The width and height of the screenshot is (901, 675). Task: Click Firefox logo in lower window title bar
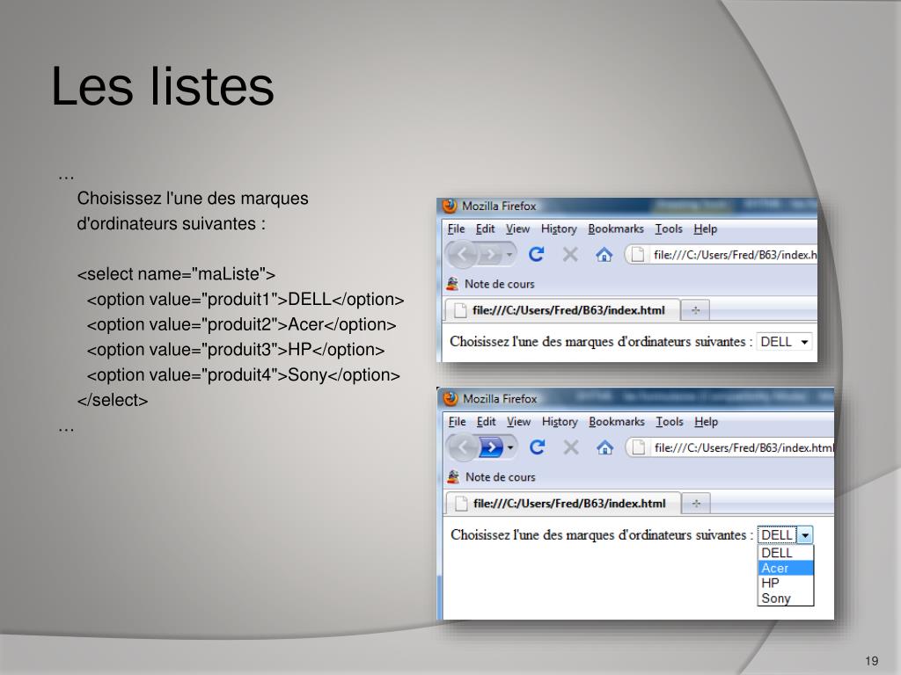point(450,398)
